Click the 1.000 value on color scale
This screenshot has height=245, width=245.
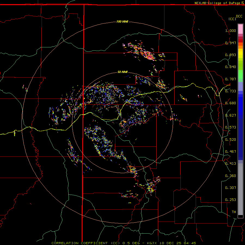[x=231, y=30]
